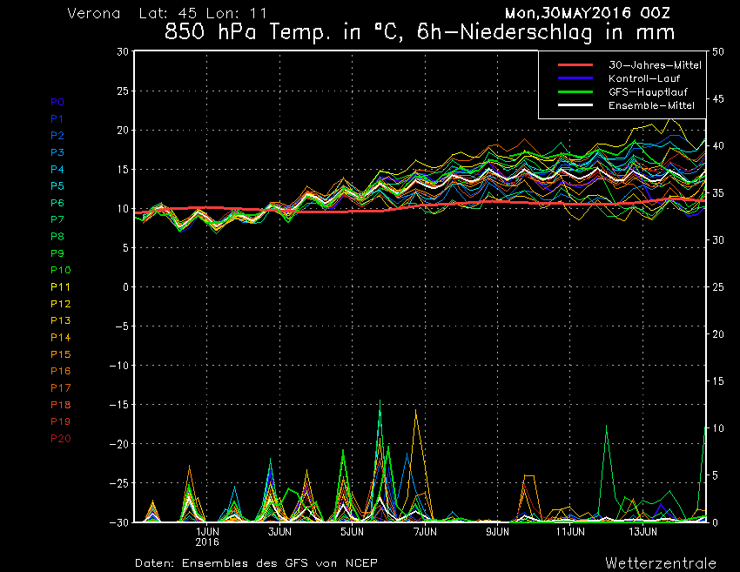740x572 pixels.
Task: Click the Verona location title
Action: coord(94,13)
